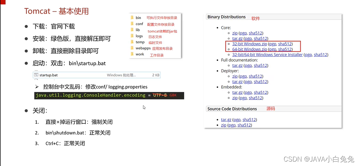Screen dimensions: 360x166
Task: Click the '2 KB' file size cell
Action: tap(156, 75)
